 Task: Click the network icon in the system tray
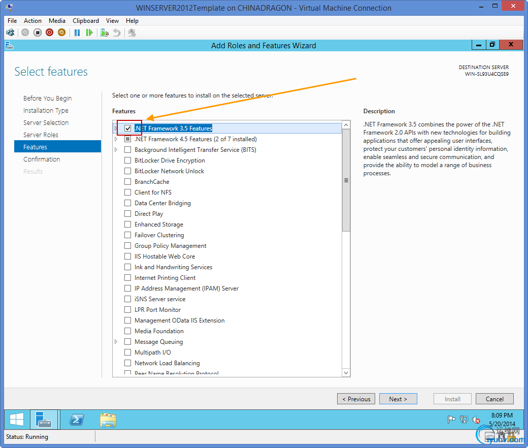(x=464, y=420)
